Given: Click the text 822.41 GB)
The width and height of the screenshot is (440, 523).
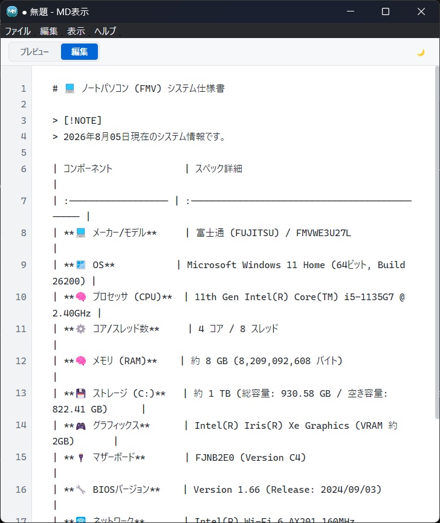Looking at the screenshot, I should tap(80, 409).
